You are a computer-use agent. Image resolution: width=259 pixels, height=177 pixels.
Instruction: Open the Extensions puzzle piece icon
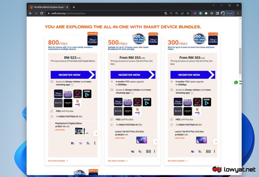(x=206, y=13)
